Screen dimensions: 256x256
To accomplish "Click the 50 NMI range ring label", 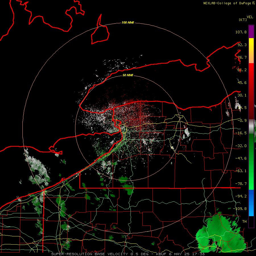I will pyautogui.click(x=128, y=75).
